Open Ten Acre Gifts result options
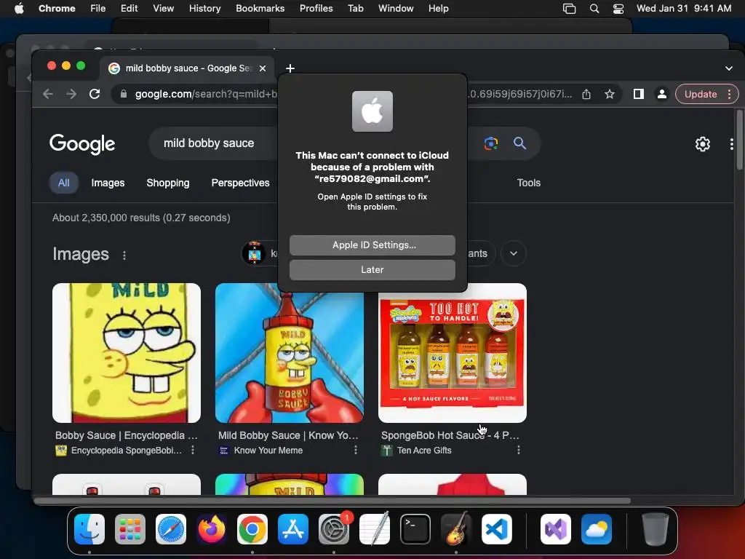745x559 pixels. point(518,450)
